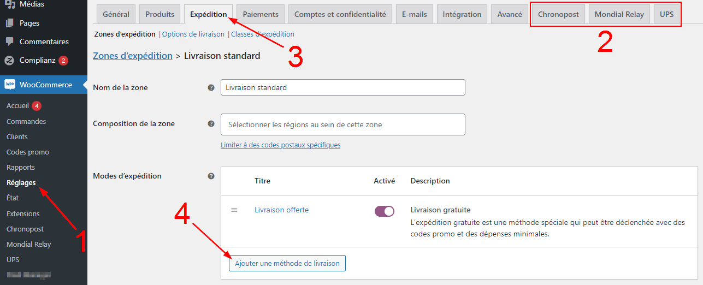
Task: Open the Chronopost settings tab
Action: [x=558, y=14]
